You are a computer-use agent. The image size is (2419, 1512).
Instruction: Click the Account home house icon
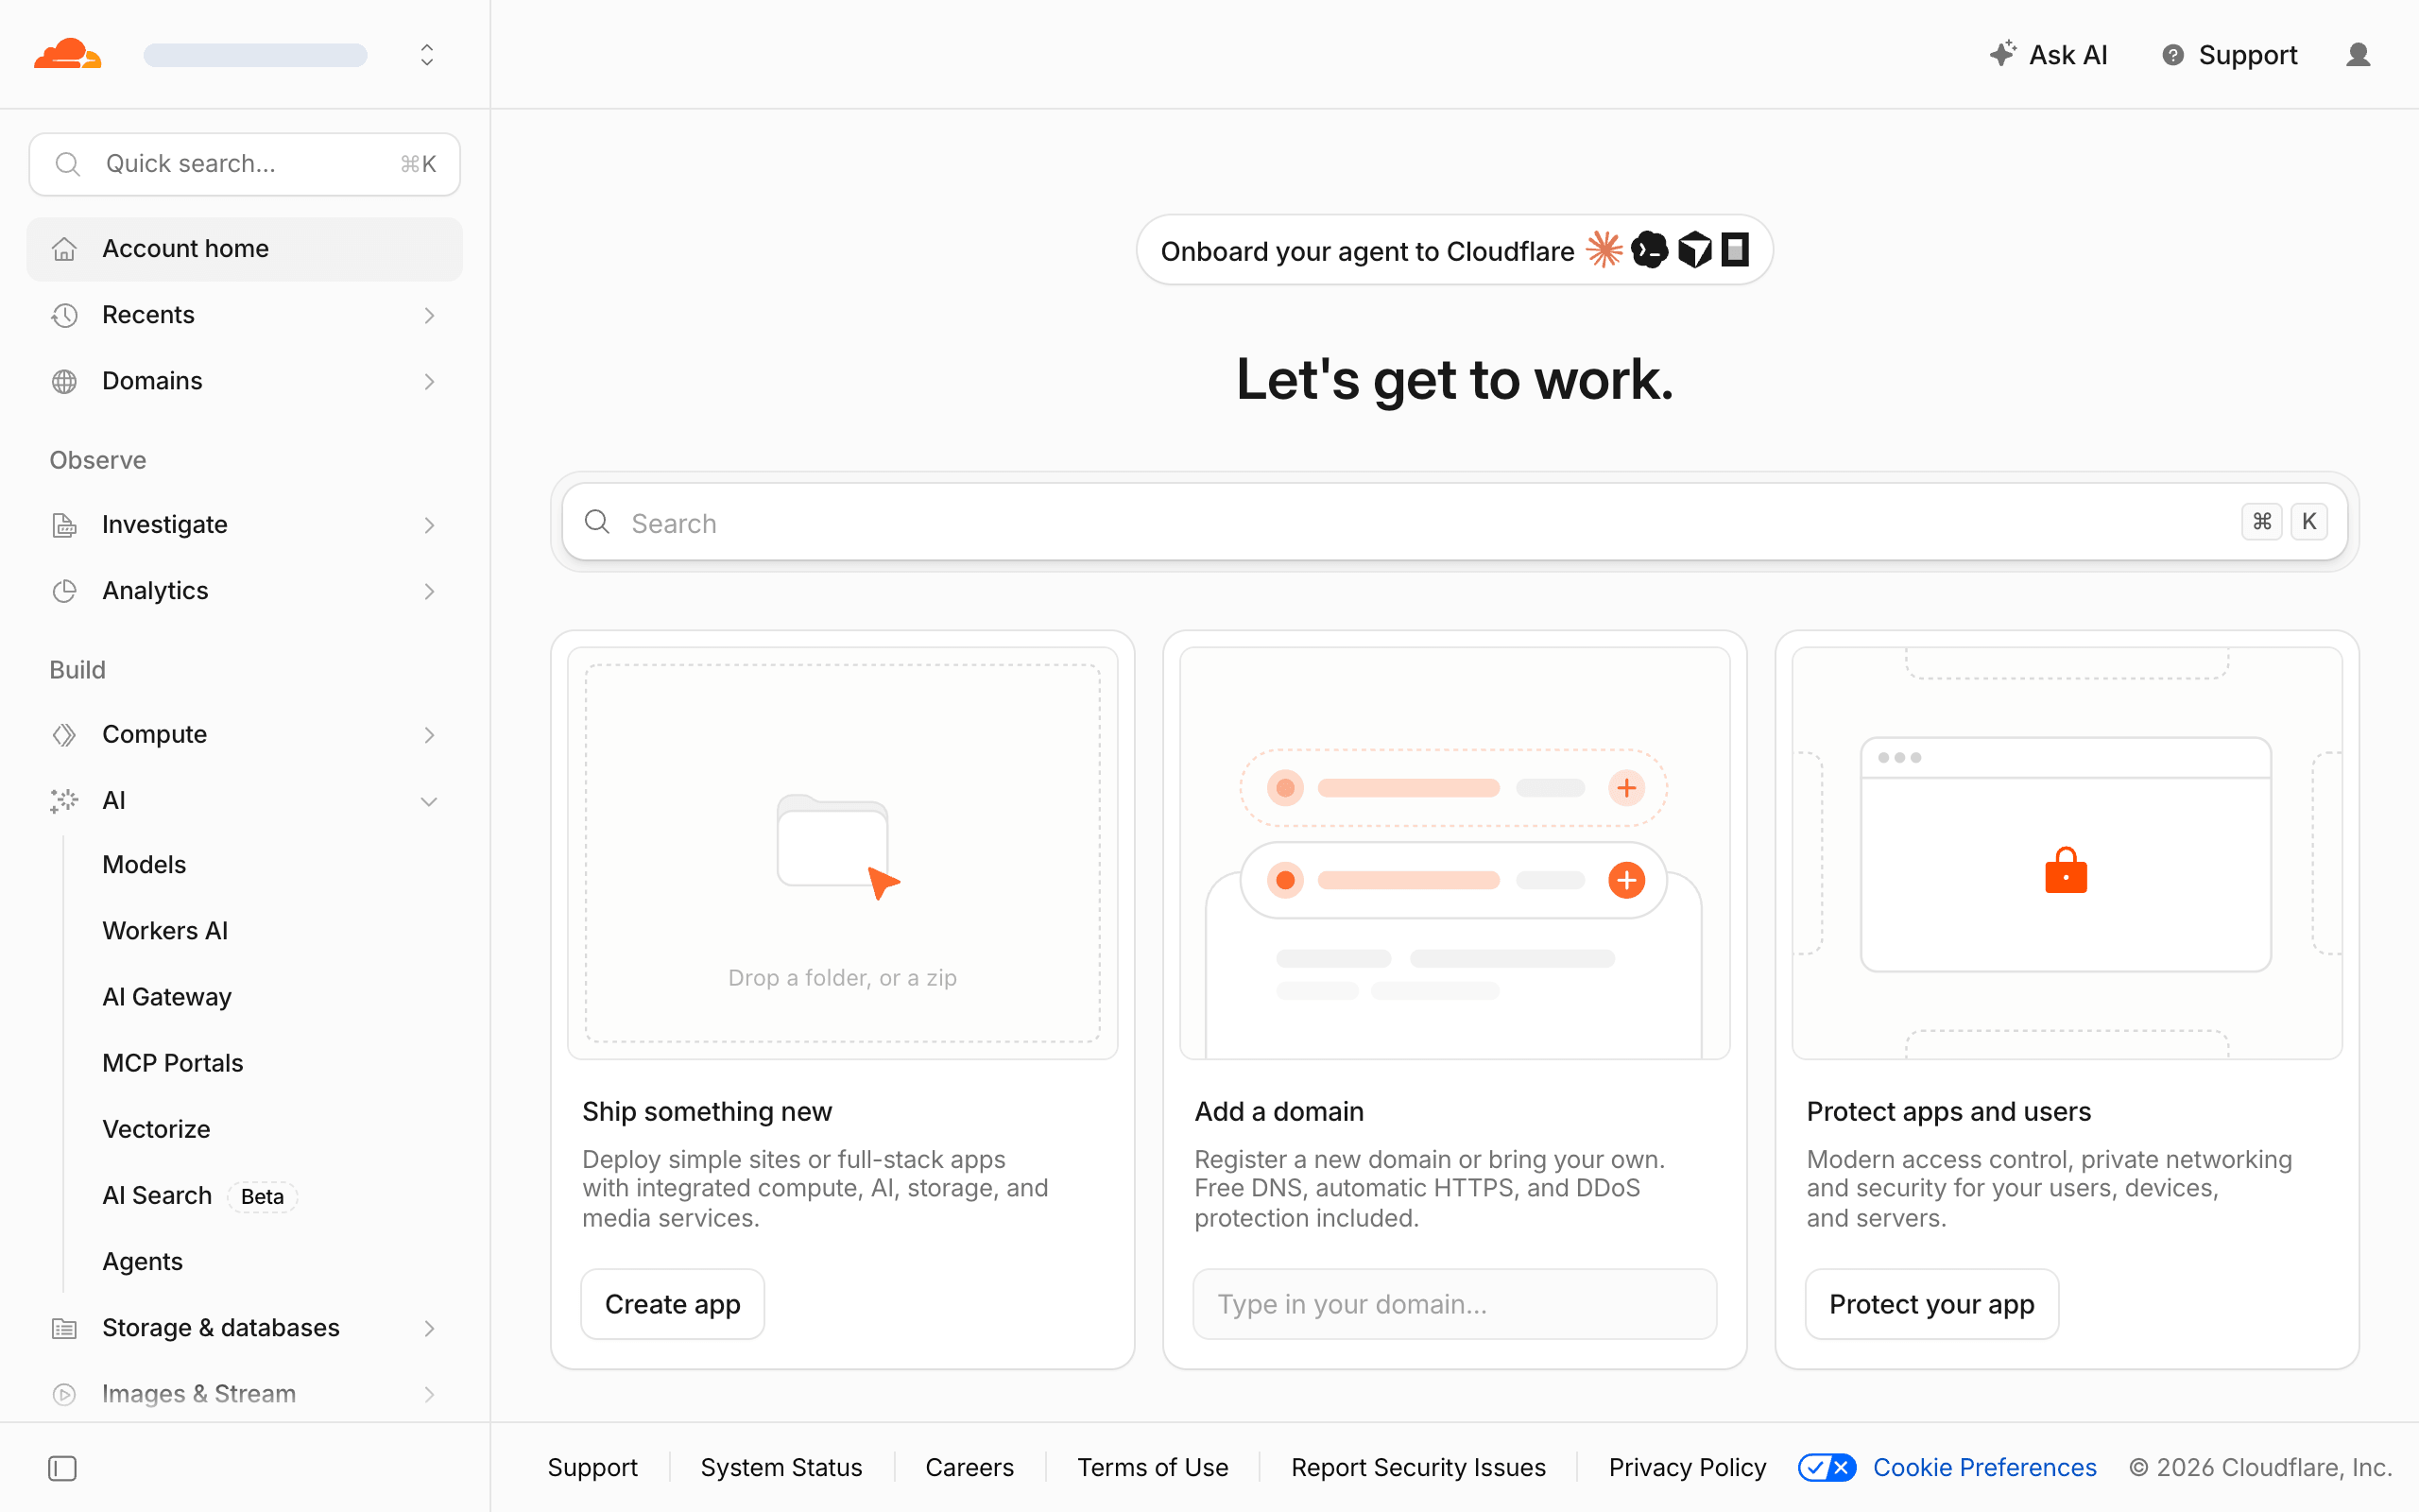tap(64, 249)
